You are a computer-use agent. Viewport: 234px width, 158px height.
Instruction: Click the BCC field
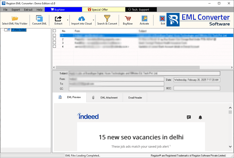197,88
